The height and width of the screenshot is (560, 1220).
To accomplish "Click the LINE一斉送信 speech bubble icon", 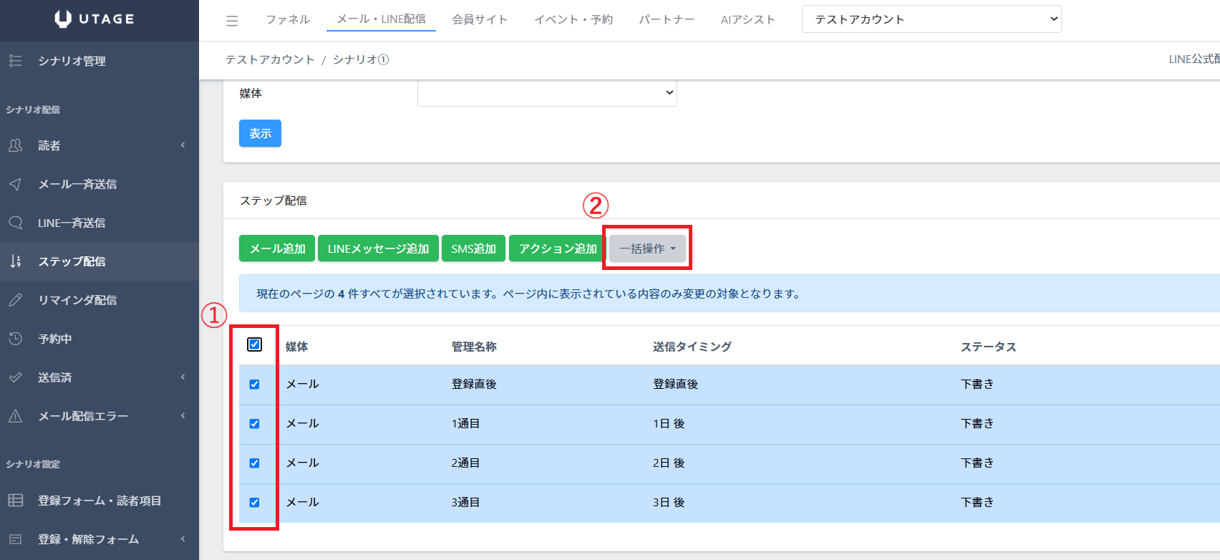I will click(x=16, y=223).
